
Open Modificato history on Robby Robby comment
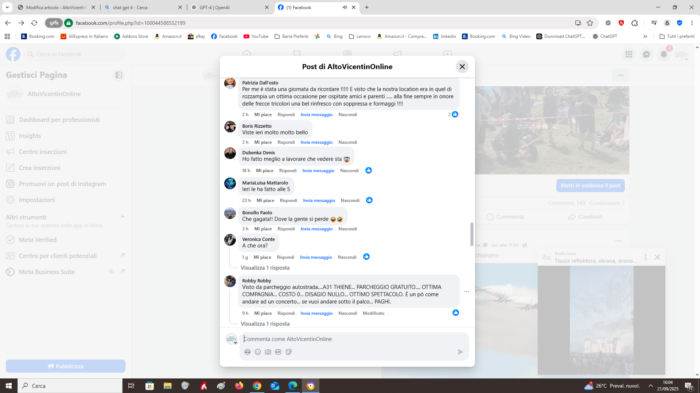pos(373,313)
